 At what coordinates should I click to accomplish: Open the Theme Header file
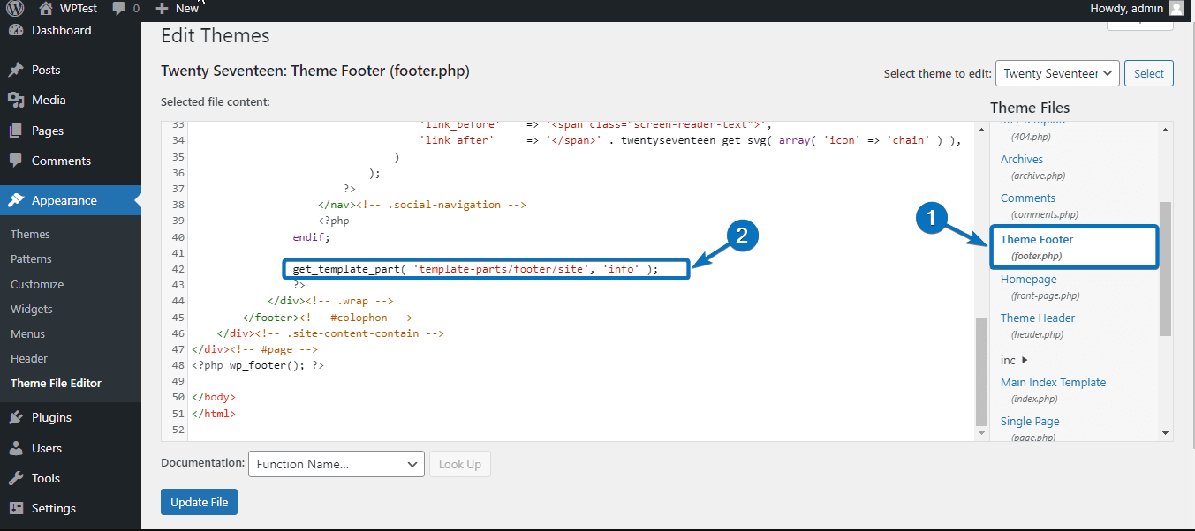[x=1038, y=318]
